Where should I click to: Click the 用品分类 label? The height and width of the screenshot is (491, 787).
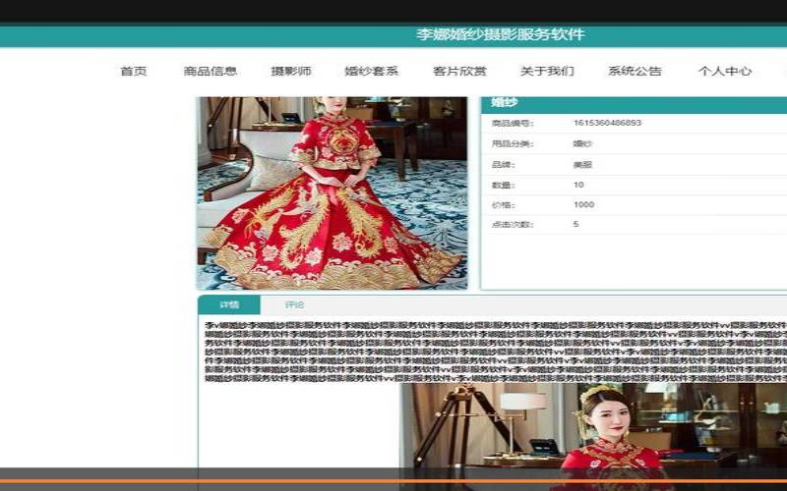coord(513,143)
